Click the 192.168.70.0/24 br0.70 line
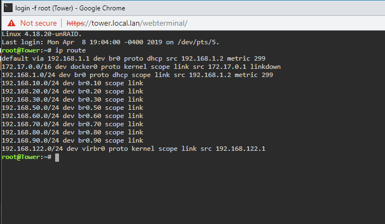This screenshot has width=385, height=224. (x=73, y=124)
